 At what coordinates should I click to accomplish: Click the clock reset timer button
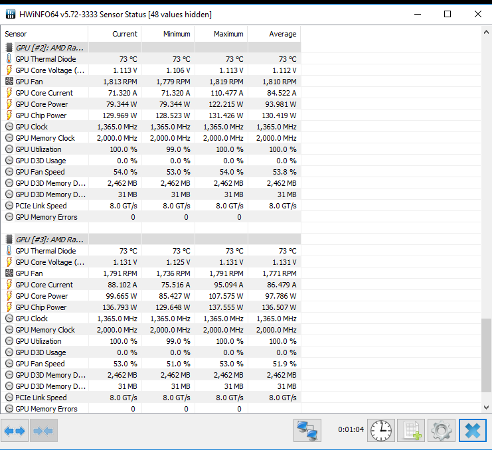[x=381, y=431]
